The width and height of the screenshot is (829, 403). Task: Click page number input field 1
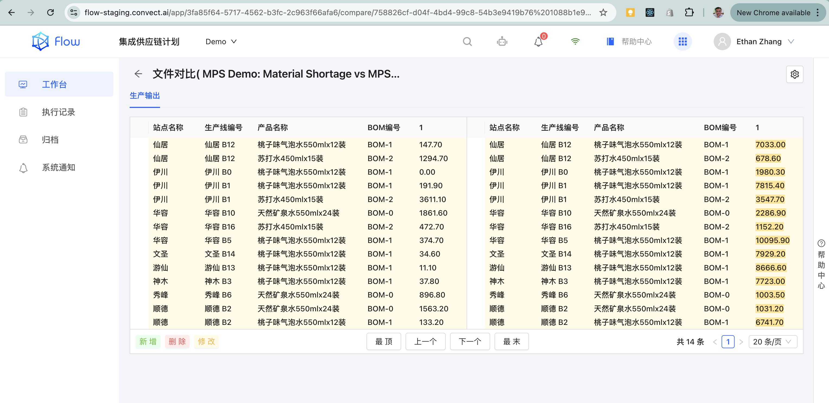point(729,342)
